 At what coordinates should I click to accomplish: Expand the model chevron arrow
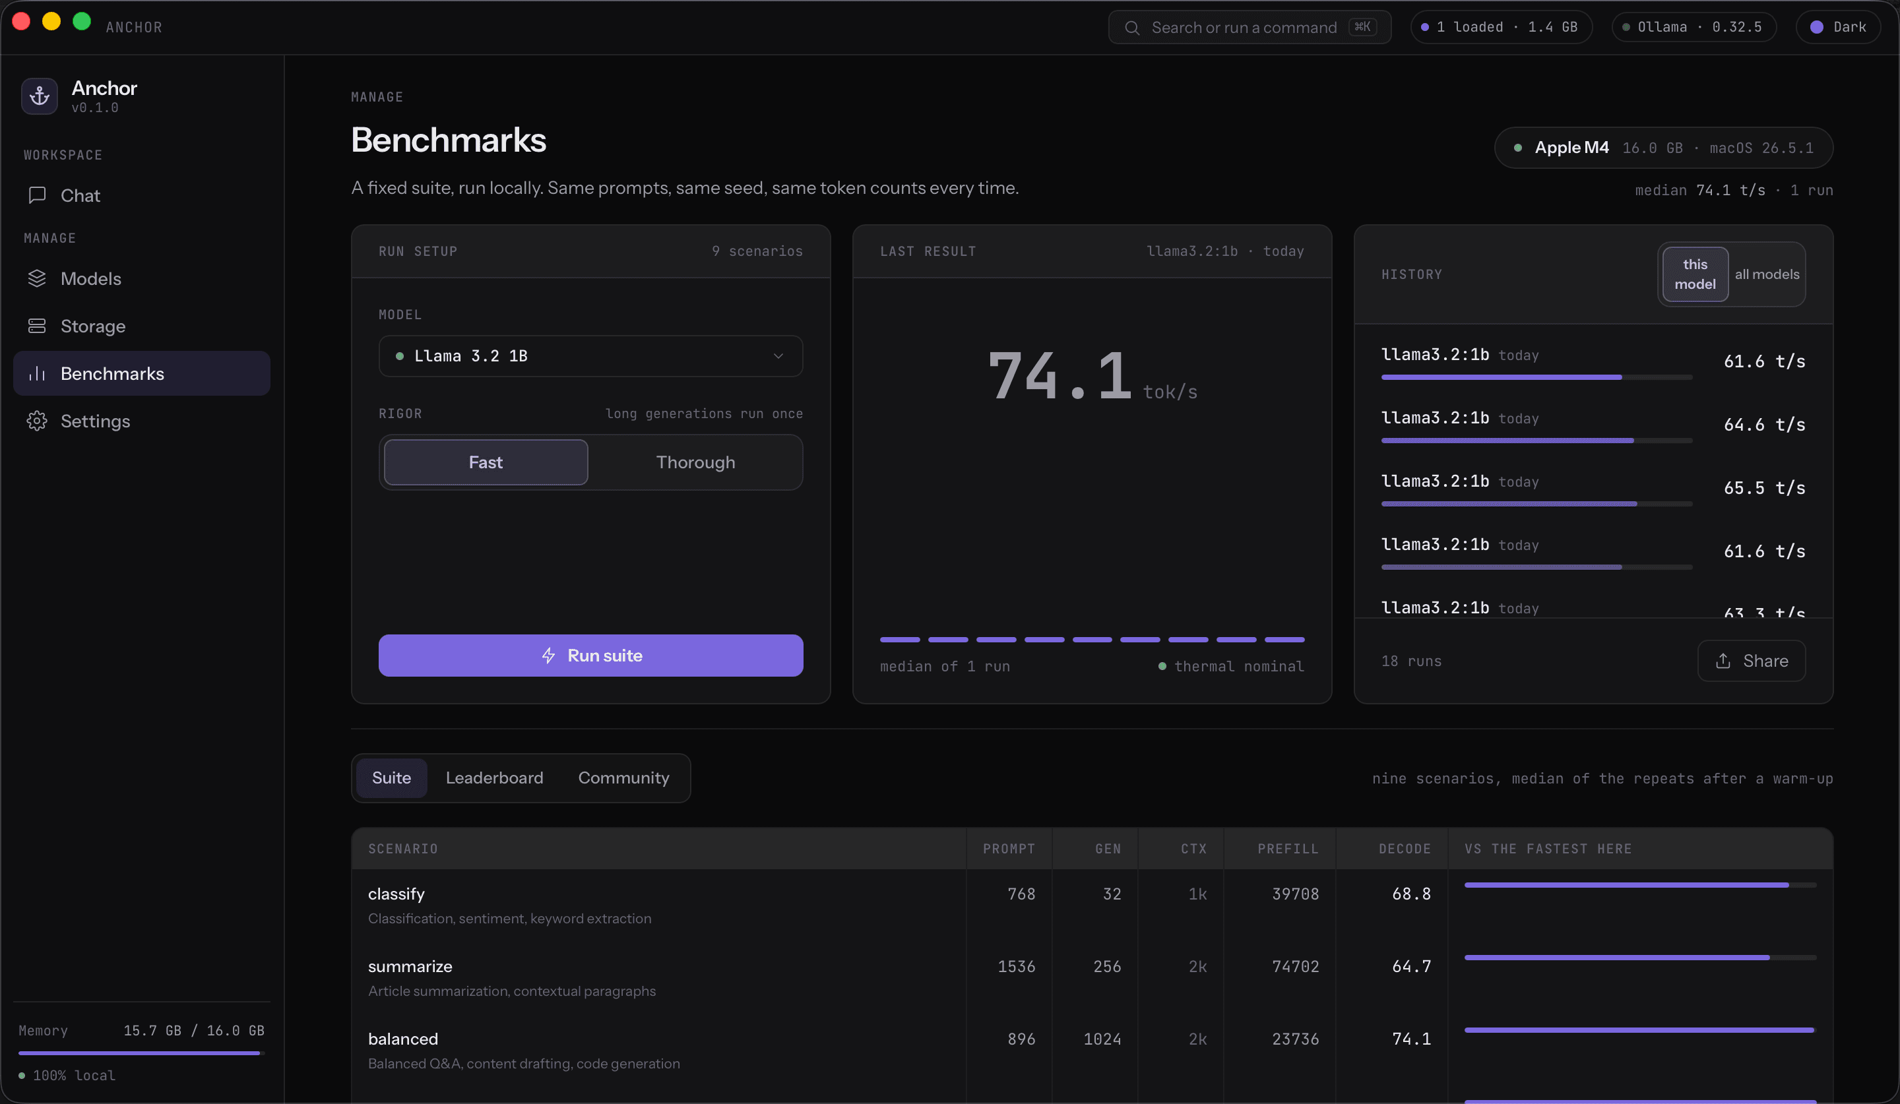click(x=778, y=355)
